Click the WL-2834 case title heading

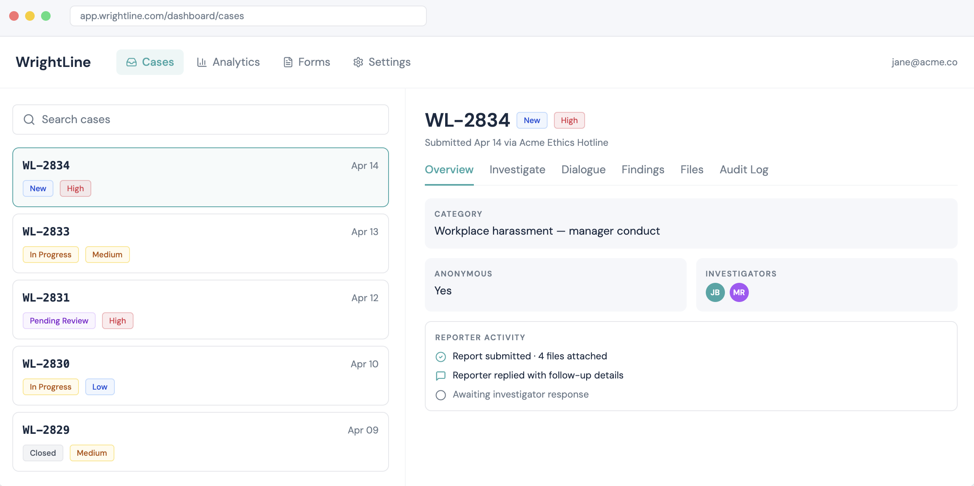tap(467, 120)
